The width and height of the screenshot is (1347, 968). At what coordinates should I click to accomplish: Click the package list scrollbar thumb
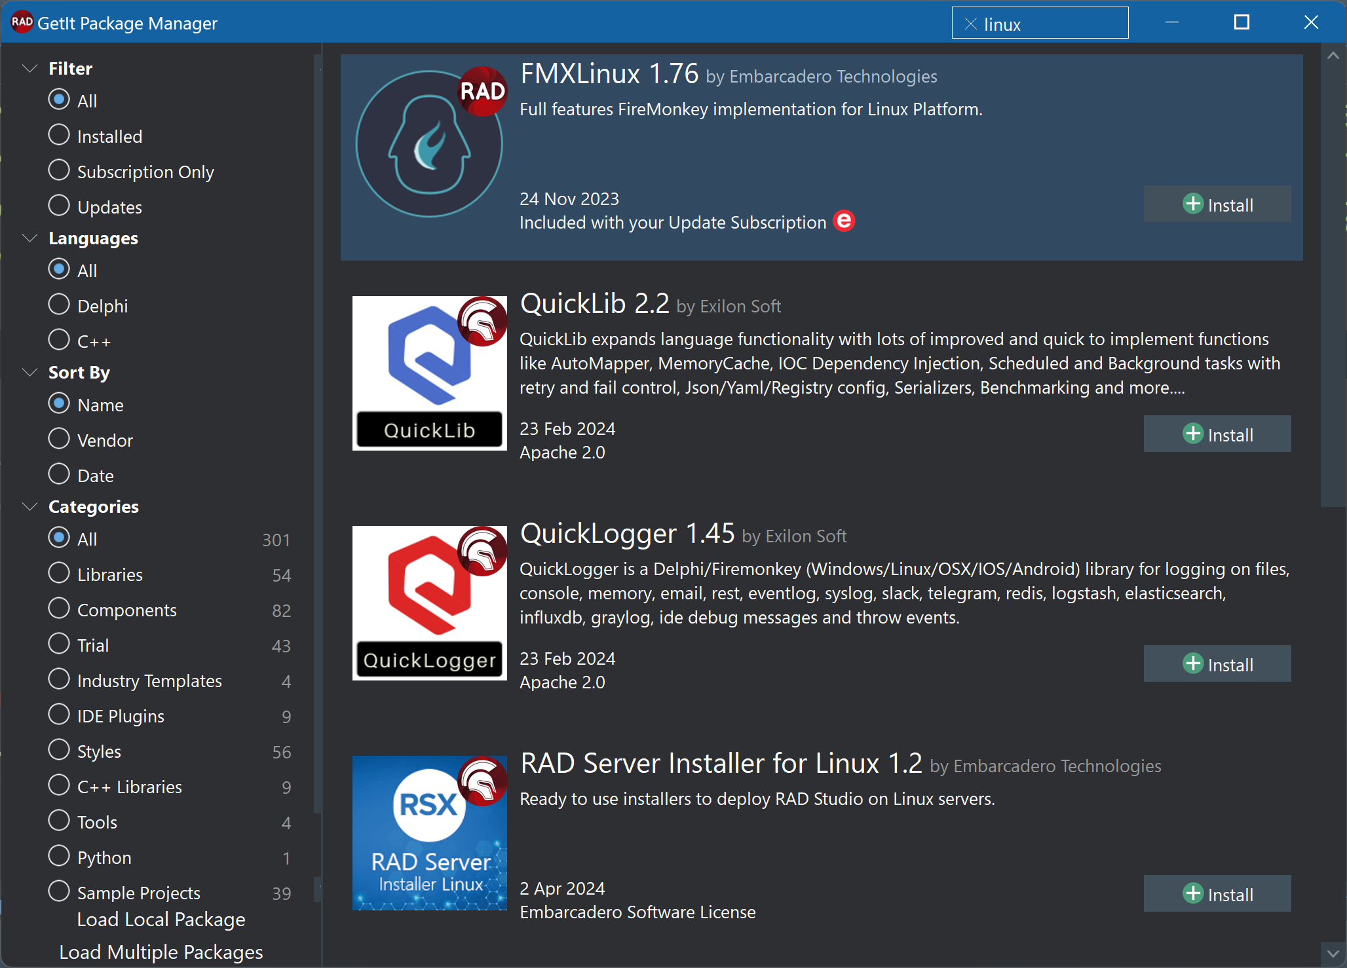pyautogui.click(x=1333, y=286)
